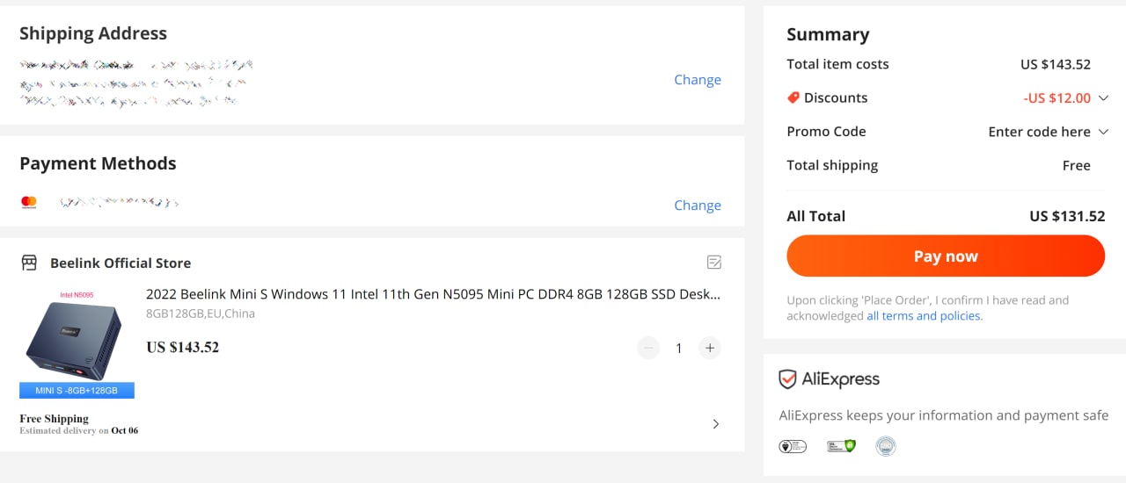
Task: Click the red discount tag icon
Action: click(793, 97)
